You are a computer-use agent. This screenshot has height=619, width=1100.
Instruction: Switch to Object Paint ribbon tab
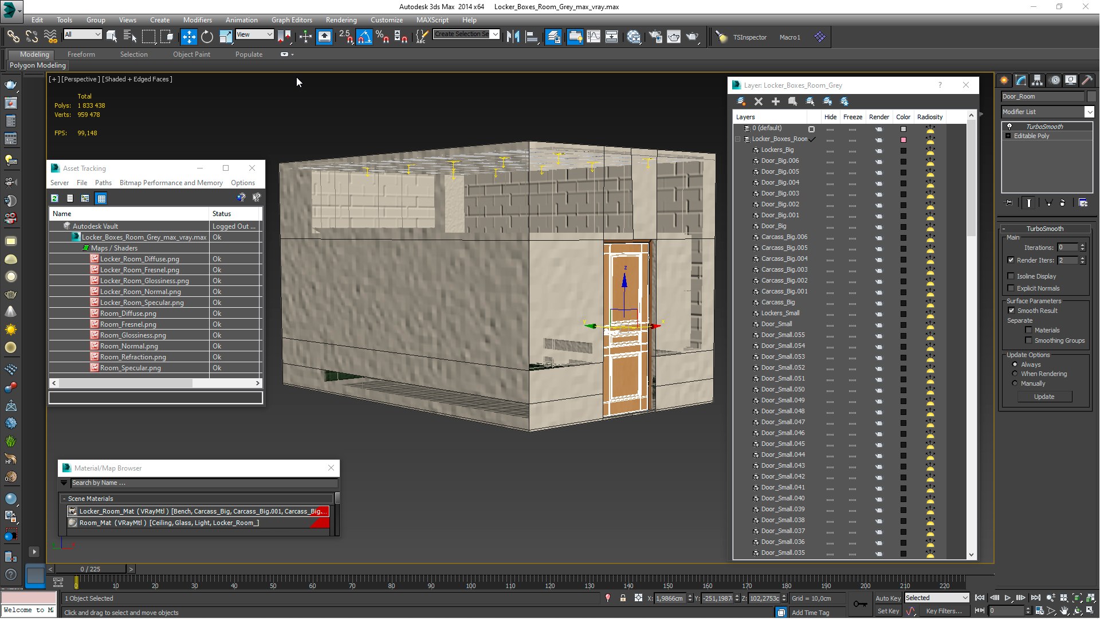pos(191,54)
